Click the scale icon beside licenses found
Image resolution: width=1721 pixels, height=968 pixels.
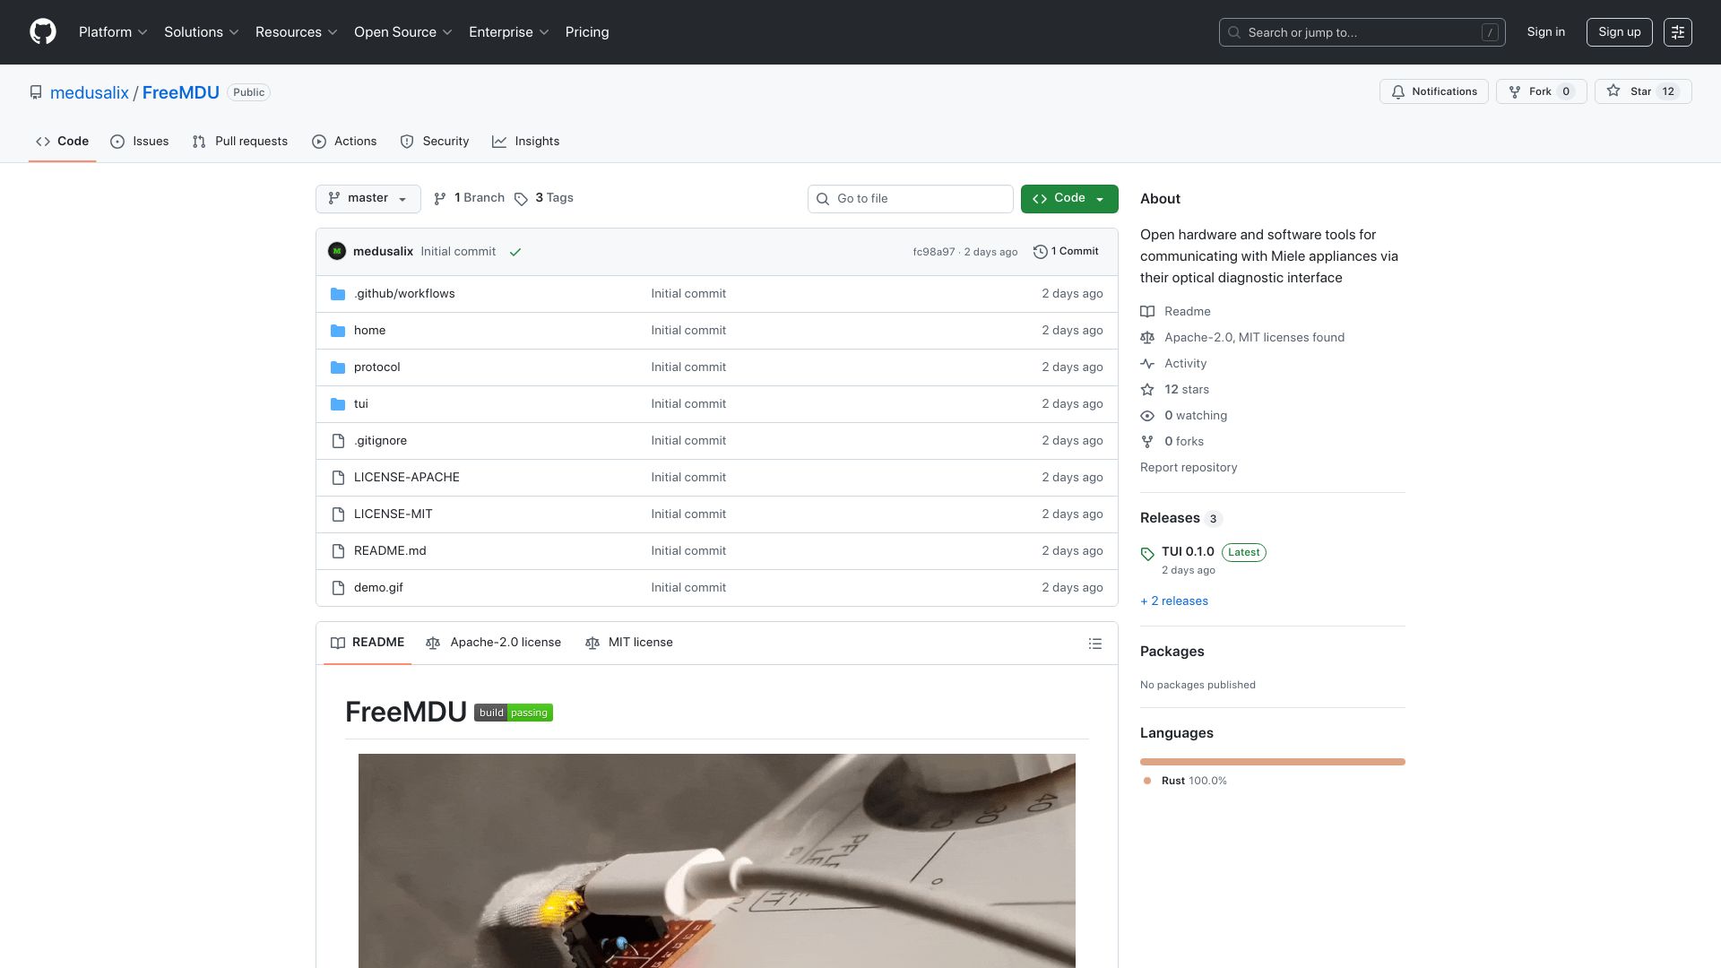[x=1147, y=338]
